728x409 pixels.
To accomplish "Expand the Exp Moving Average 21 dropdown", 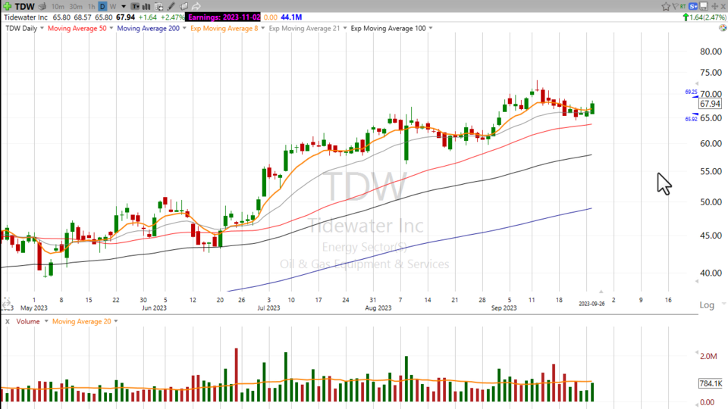I will pyautogui.click(x=344, y=28).
